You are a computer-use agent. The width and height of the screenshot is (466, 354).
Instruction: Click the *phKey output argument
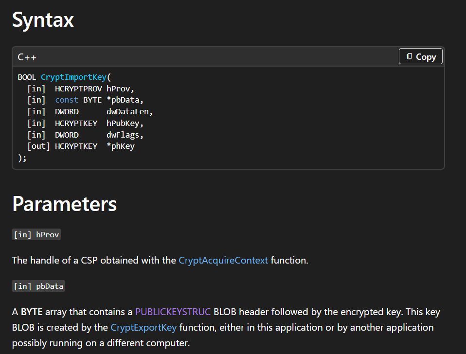(x=121, y=146)
